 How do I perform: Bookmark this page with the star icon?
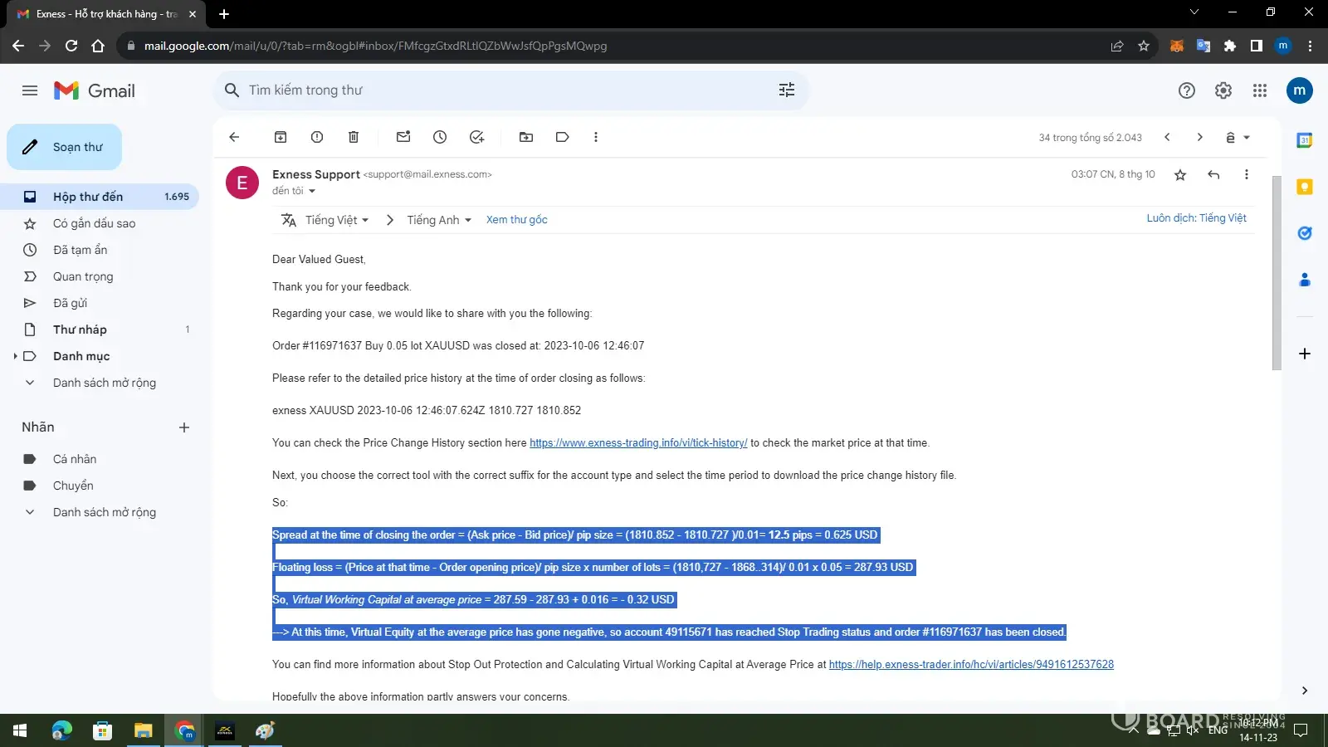[x=1144, y=46]
